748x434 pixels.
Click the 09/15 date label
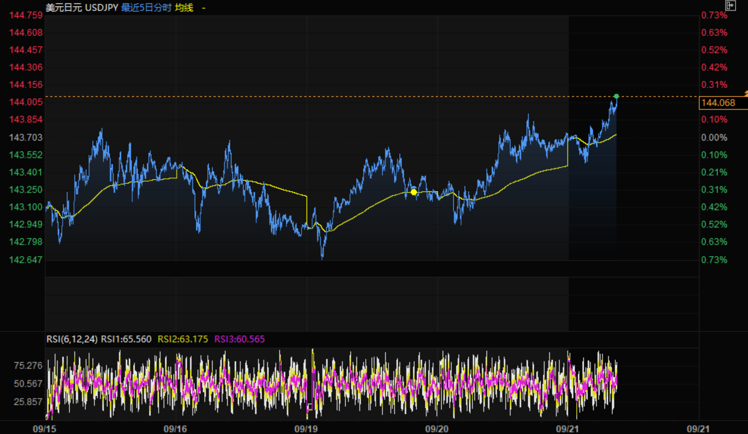pyautogui.click(x=44, y=429)
